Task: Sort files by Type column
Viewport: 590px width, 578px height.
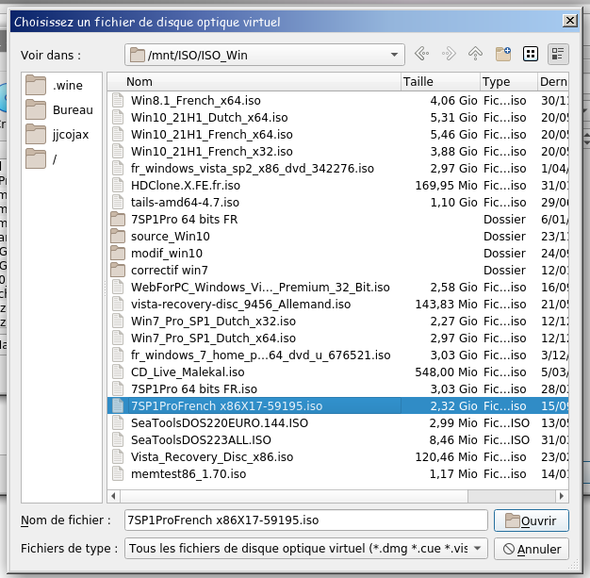Action: click(x=507, y=82)
